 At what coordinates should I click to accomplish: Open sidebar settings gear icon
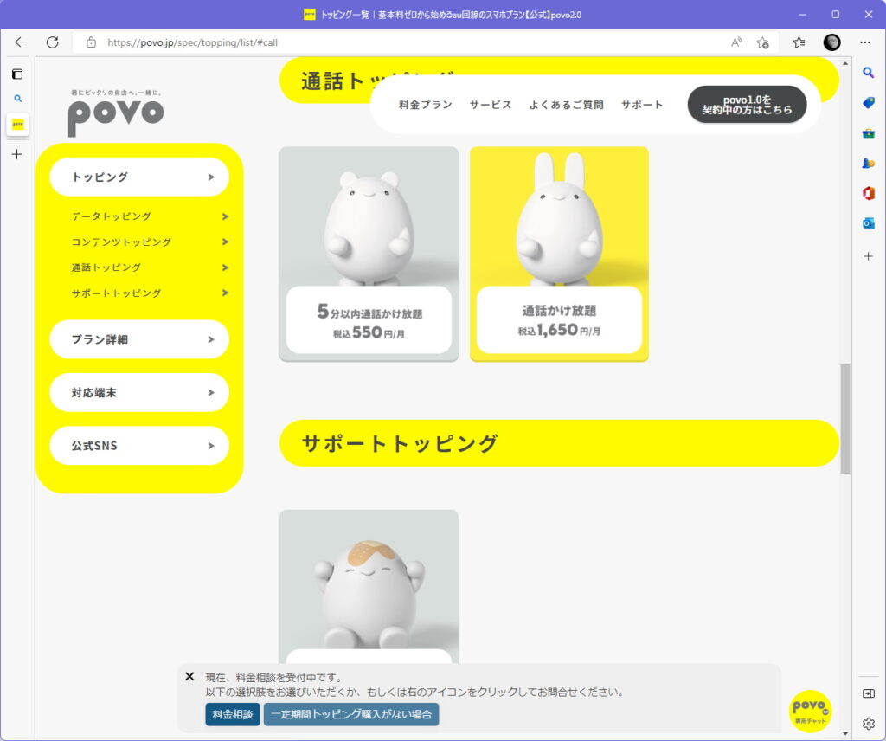869,723
